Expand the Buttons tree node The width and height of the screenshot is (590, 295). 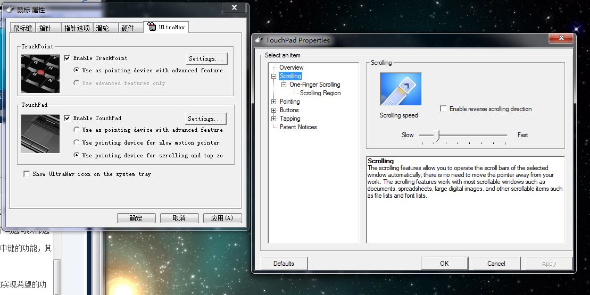click(x=274, y=110)
